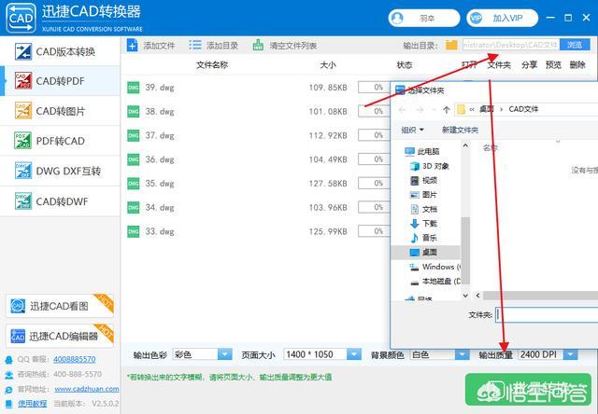Screen dimensions: 598x414
Task: Click the DWG icon of 35.dwg
Action: point(133,184)
